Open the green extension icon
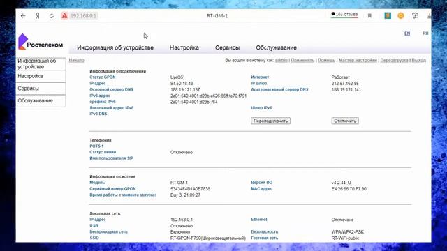 coord(388,15)
